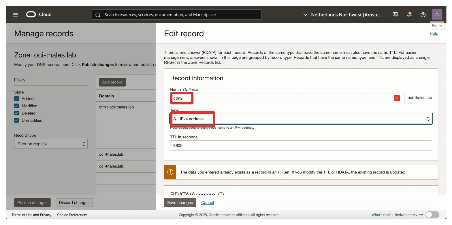Click the Cancel link
Image resolution: width=452 pixels, height=225 pixels.
click(208, 203)
